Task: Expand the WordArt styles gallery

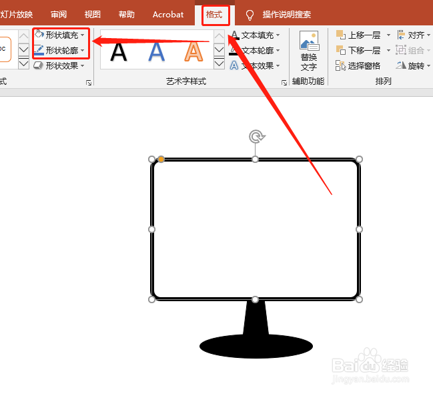Action: coord(219,63)
